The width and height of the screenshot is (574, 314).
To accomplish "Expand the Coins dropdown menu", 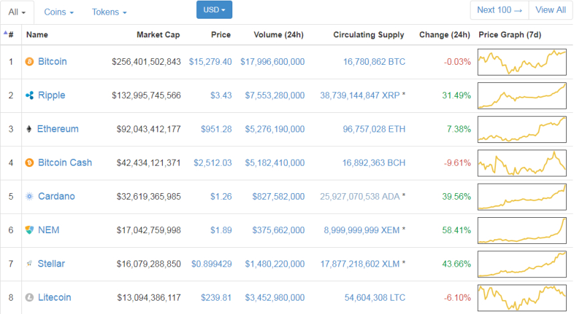I will pyautogui.click(x=59, y=12).
